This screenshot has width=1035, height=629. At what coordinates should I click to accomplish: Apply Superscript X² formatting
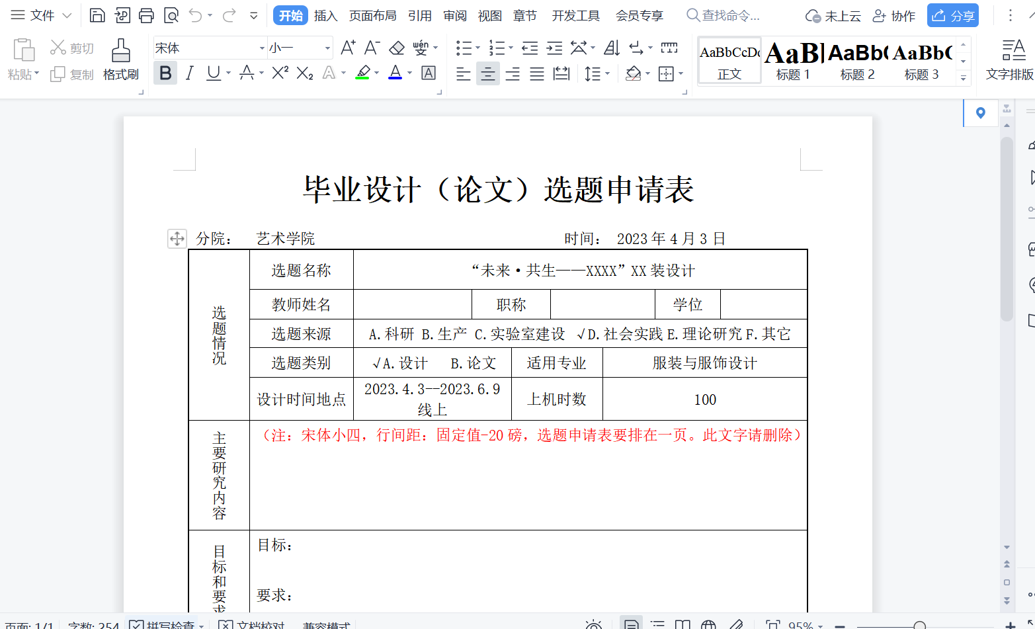coord(280,73)
